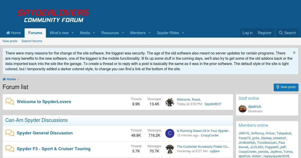The height and width of the screenshot is (158, 301).
Task: Open Spyder F3 - Sport & Cruiser Touring forum
Action: [x=54, y=149]
